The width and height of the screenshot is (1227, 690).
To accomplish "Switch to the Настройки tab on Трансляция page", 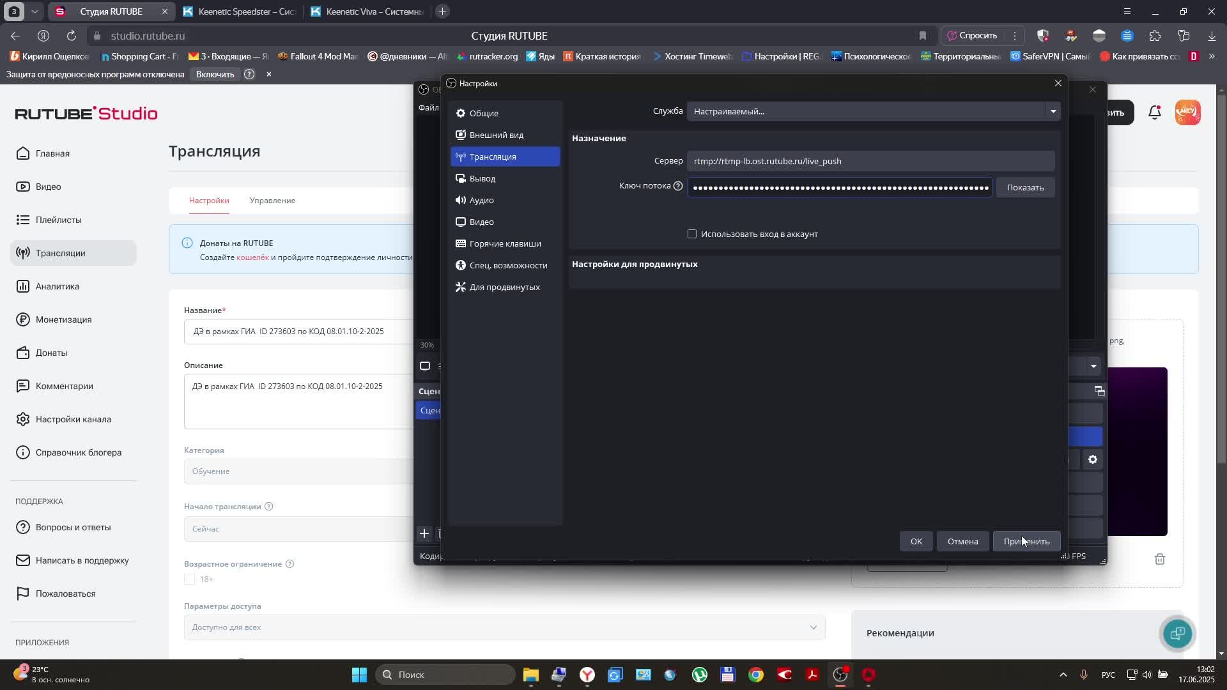I will click(209, 201).
